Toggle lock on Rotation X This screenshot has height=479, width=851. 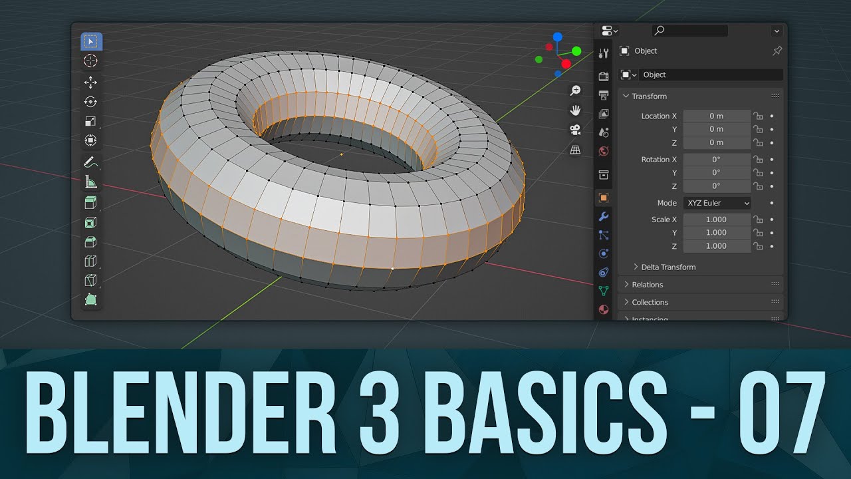[757, 159]
